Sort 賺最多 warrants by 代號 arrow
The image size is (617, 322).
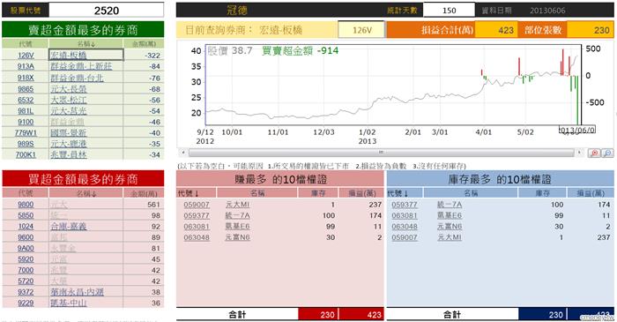click(x=197, y=193)
